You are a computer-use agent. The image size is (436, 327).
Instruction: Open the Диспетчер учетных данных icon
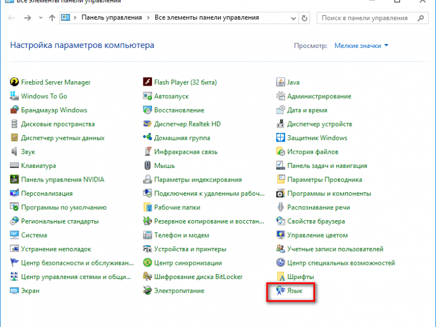[x=14, y=138]
